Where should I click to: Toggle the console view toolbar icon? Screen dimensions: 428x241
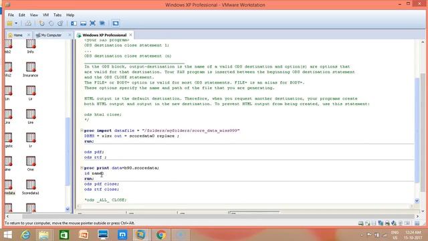tap(116, 23)
